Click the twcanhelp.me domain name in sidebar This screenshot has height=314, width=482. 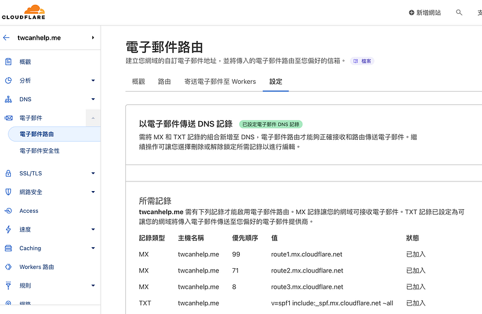(x=39, y=38)
